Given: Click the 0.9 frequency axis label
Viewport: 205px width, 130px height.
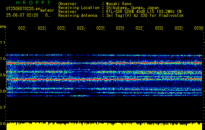Looking at the screenshot, I should pos(3,75).
